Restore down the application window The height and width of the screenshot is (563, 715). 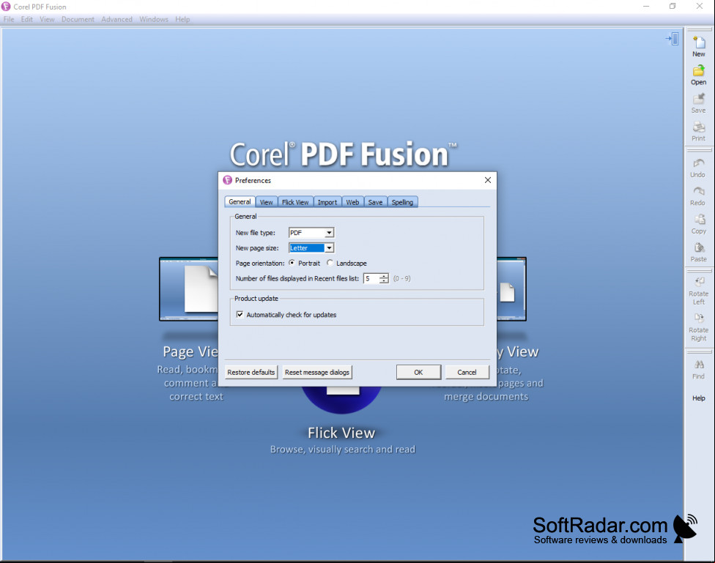673,6
